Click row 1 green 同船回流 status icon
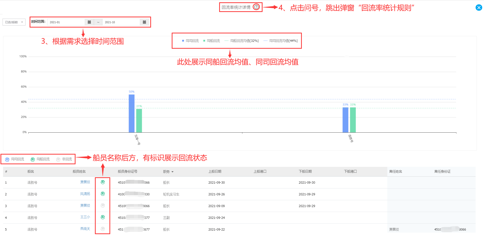 [x=103, y=182]
